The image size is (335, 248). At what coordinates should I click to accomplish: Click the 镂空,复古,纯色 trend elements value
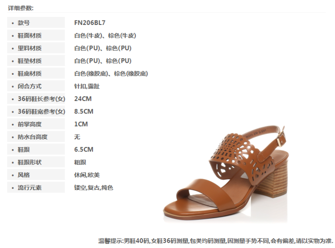click(94, 187)
